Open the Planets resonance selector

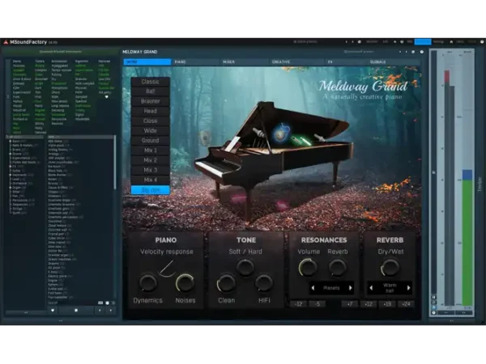pos(331,288)
